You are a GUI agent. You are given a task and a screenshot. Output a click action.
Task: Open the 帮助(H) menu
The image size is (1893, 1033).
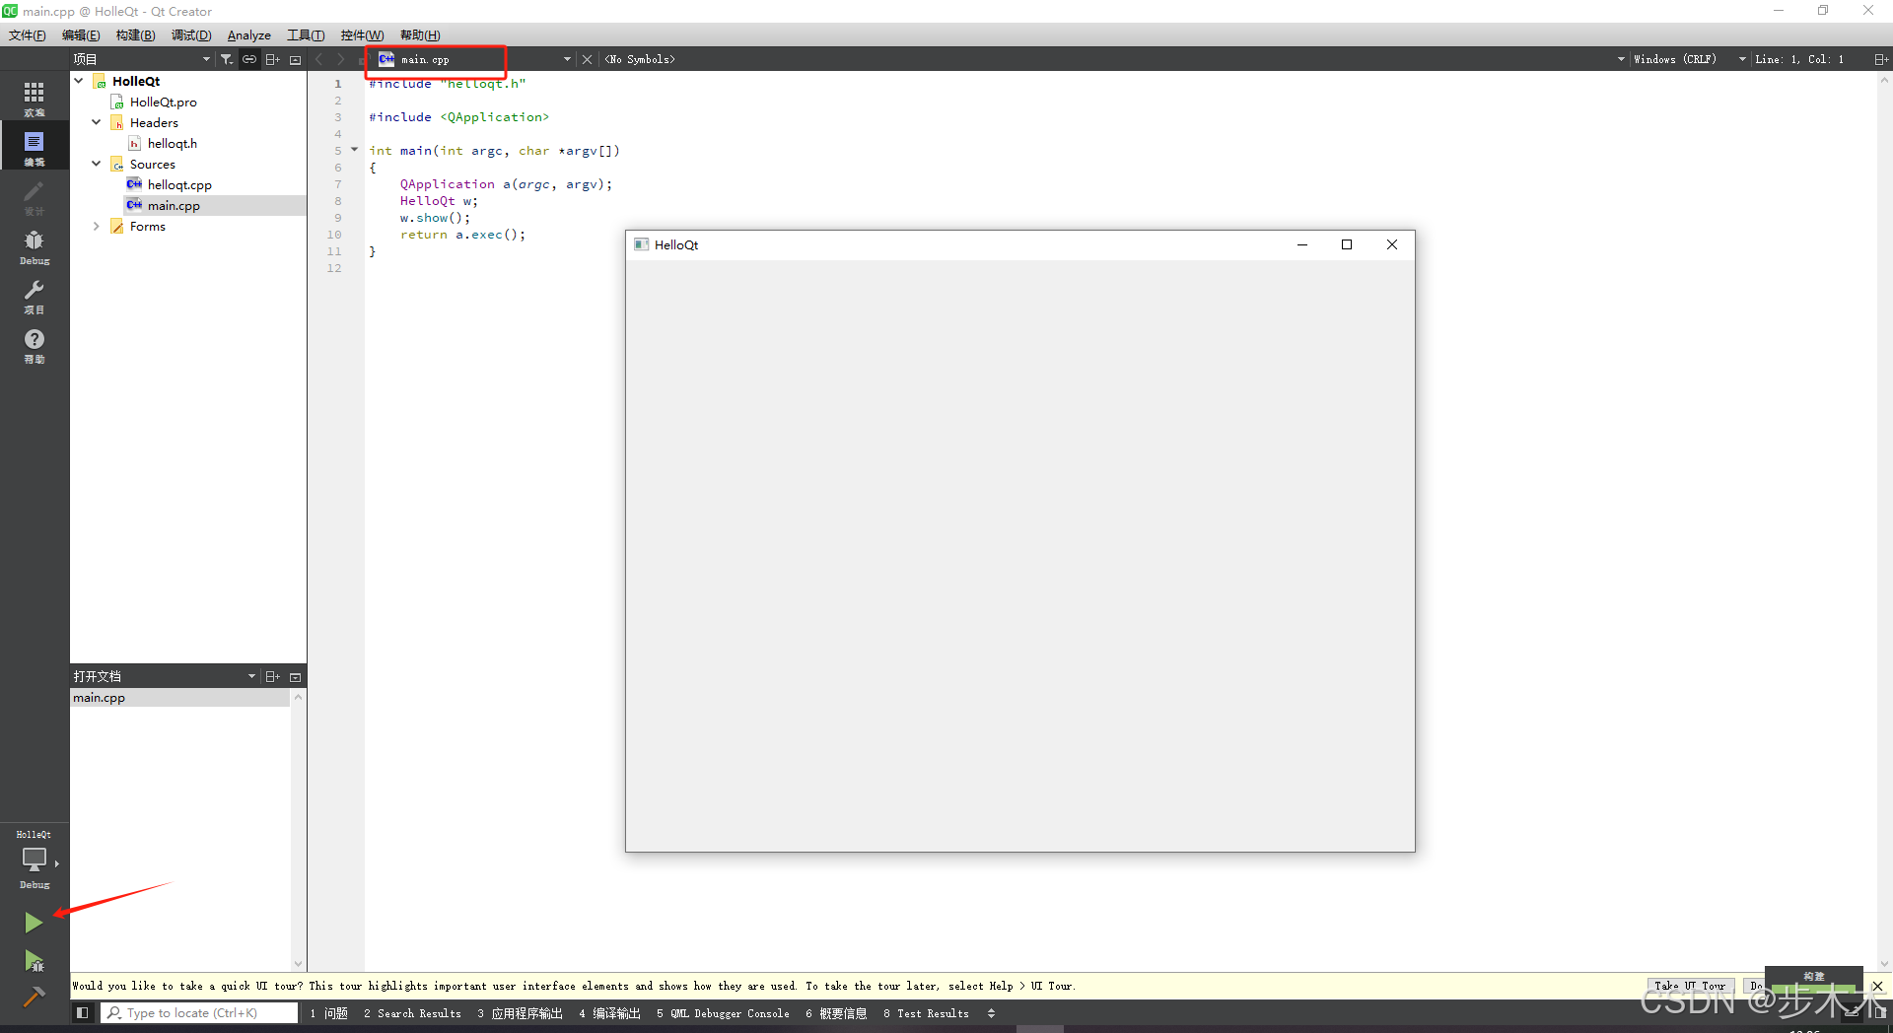point(420,34)
